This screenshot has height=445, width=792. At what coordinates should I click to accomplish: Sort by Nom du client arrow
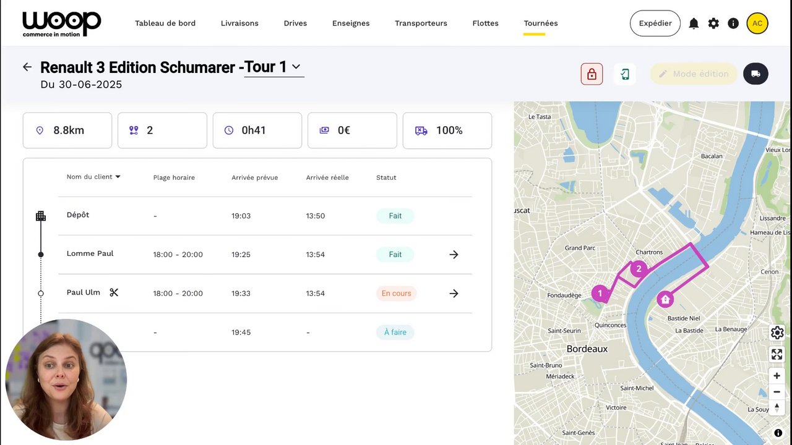[118, 177]
